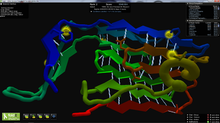This screenshot has width=220, height=123.
Task: Expand the Chat - Group panel
Action: [x=188, y=115]
